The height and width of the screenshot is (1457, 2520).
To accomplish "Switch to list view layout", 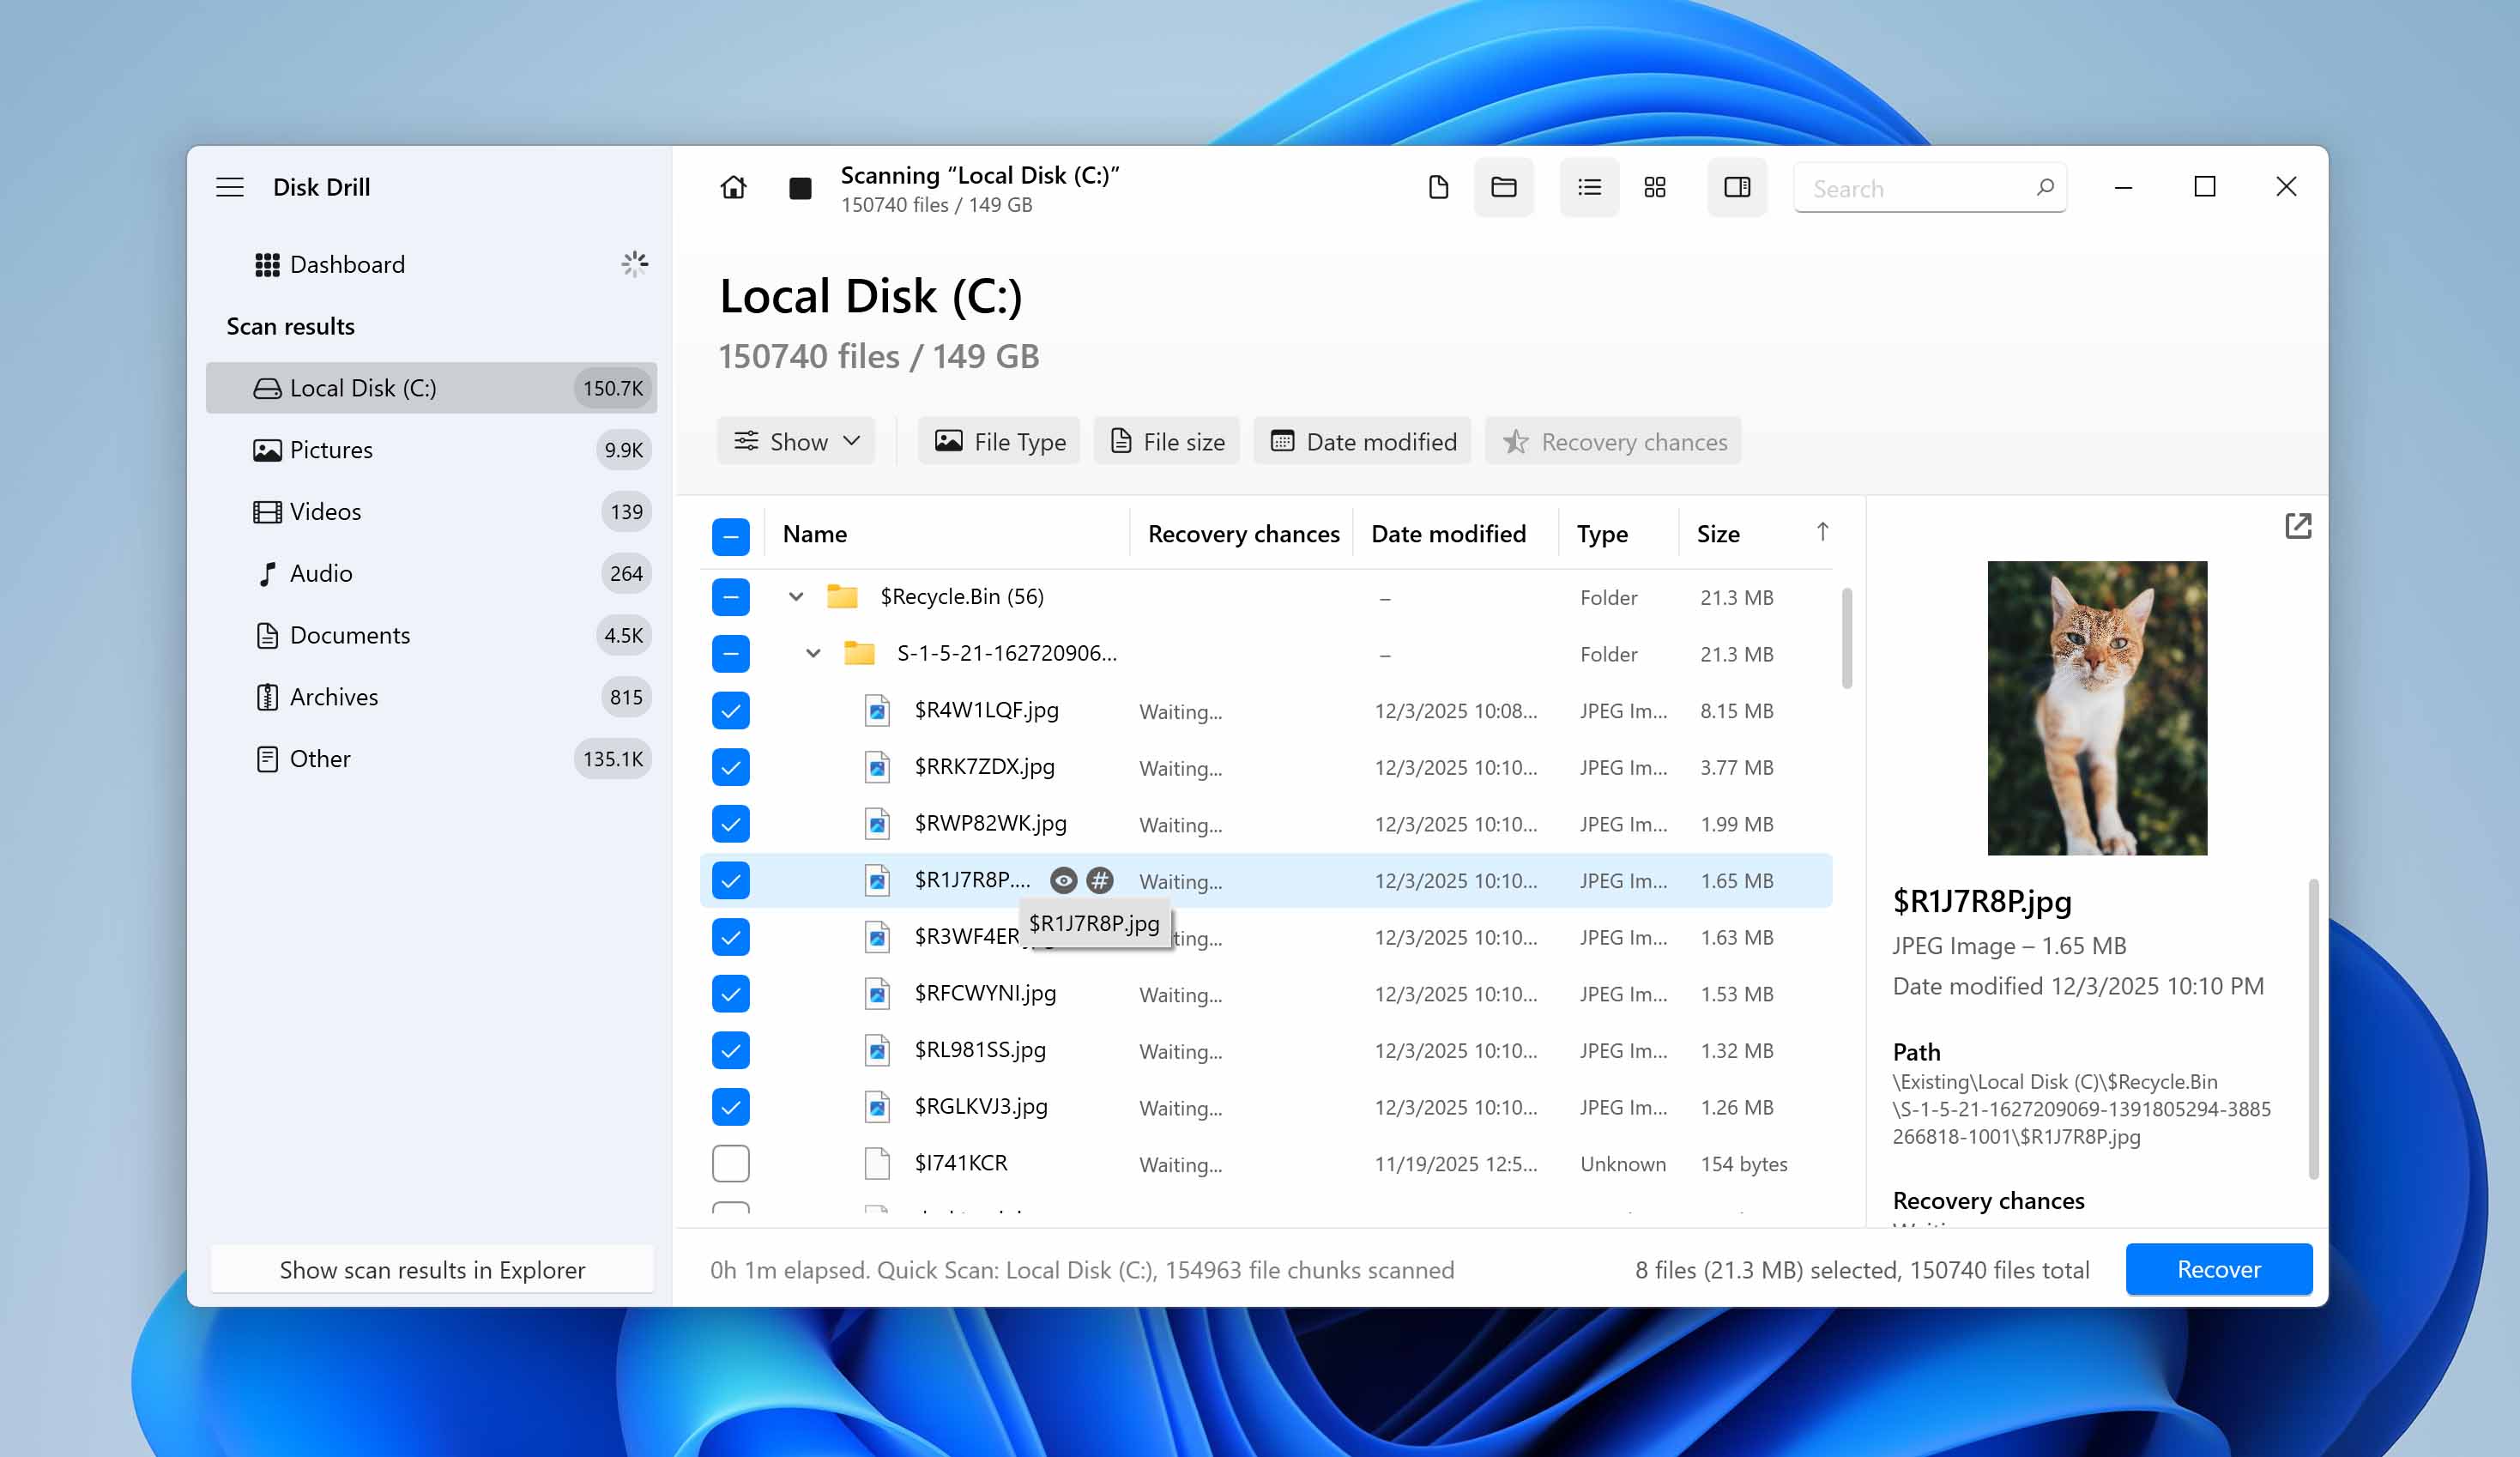I will pos(1589,187).
